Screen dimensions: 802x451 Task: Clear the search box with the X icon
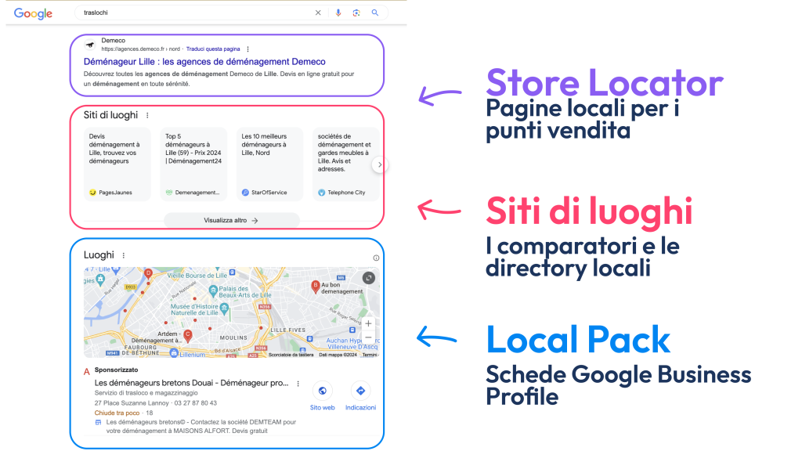pos(318,13)
